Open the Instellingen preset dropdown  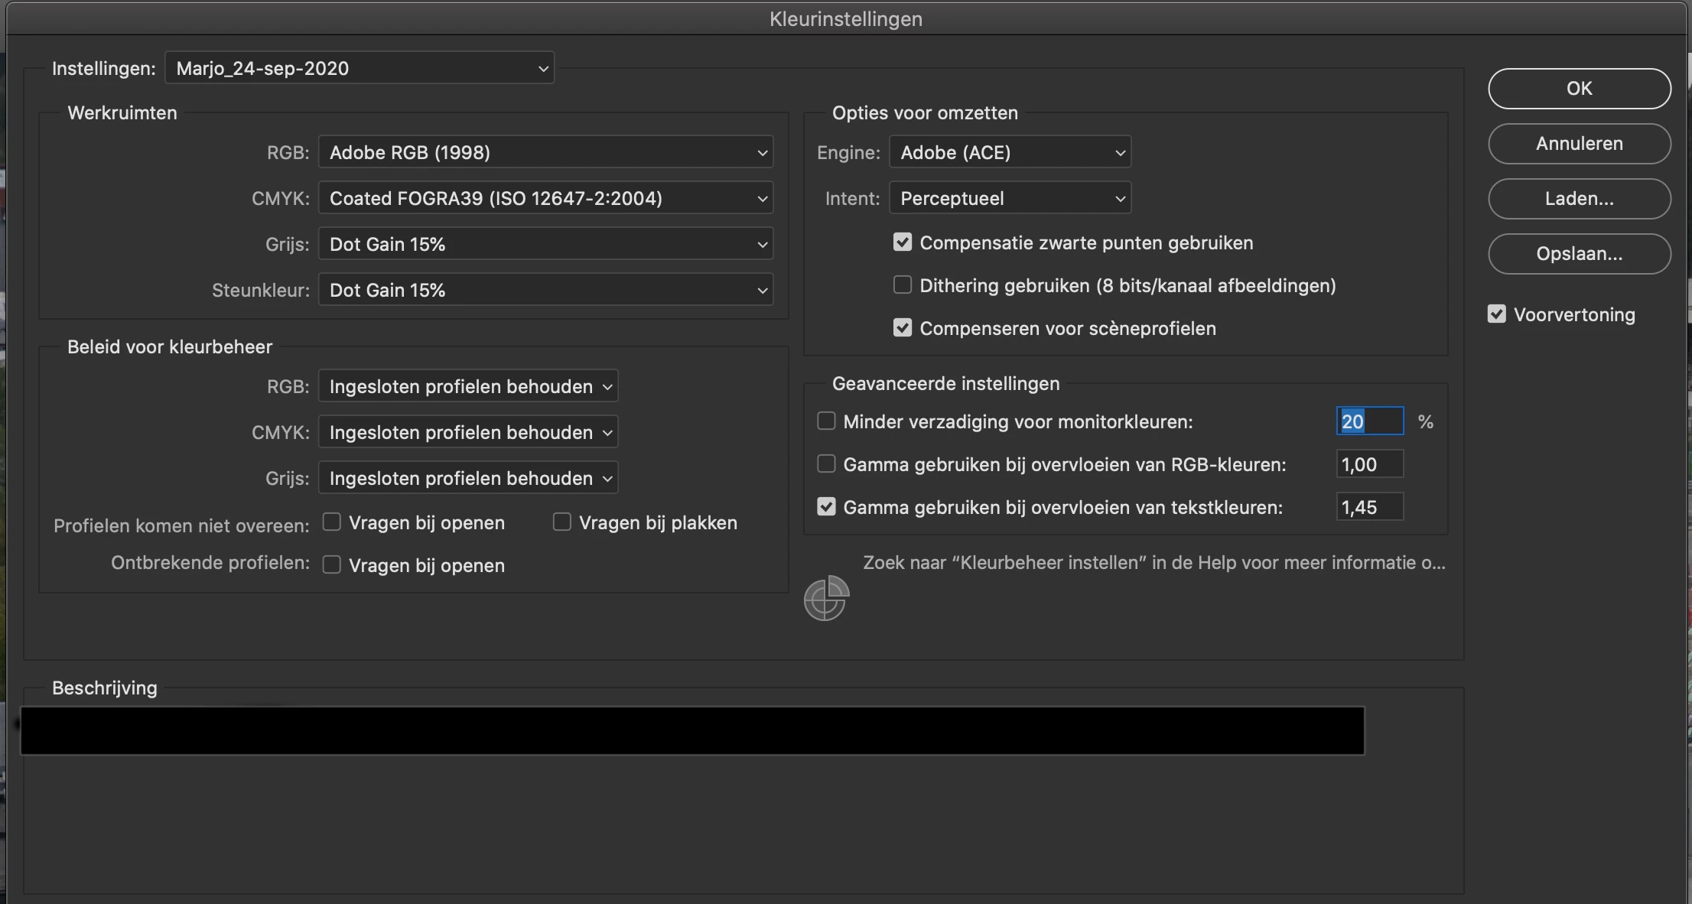359,68
